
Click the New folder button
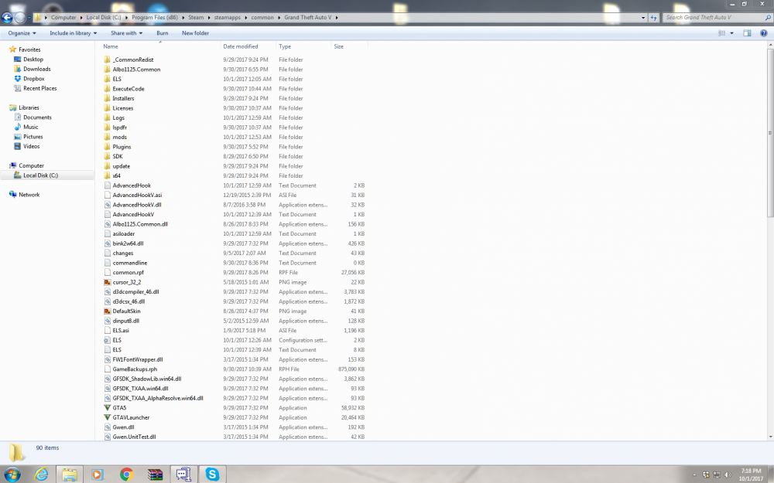click(195, 33)
